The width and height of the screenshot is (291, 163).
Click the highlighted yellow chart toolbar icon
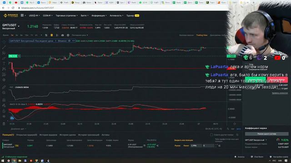coord(51,35)
